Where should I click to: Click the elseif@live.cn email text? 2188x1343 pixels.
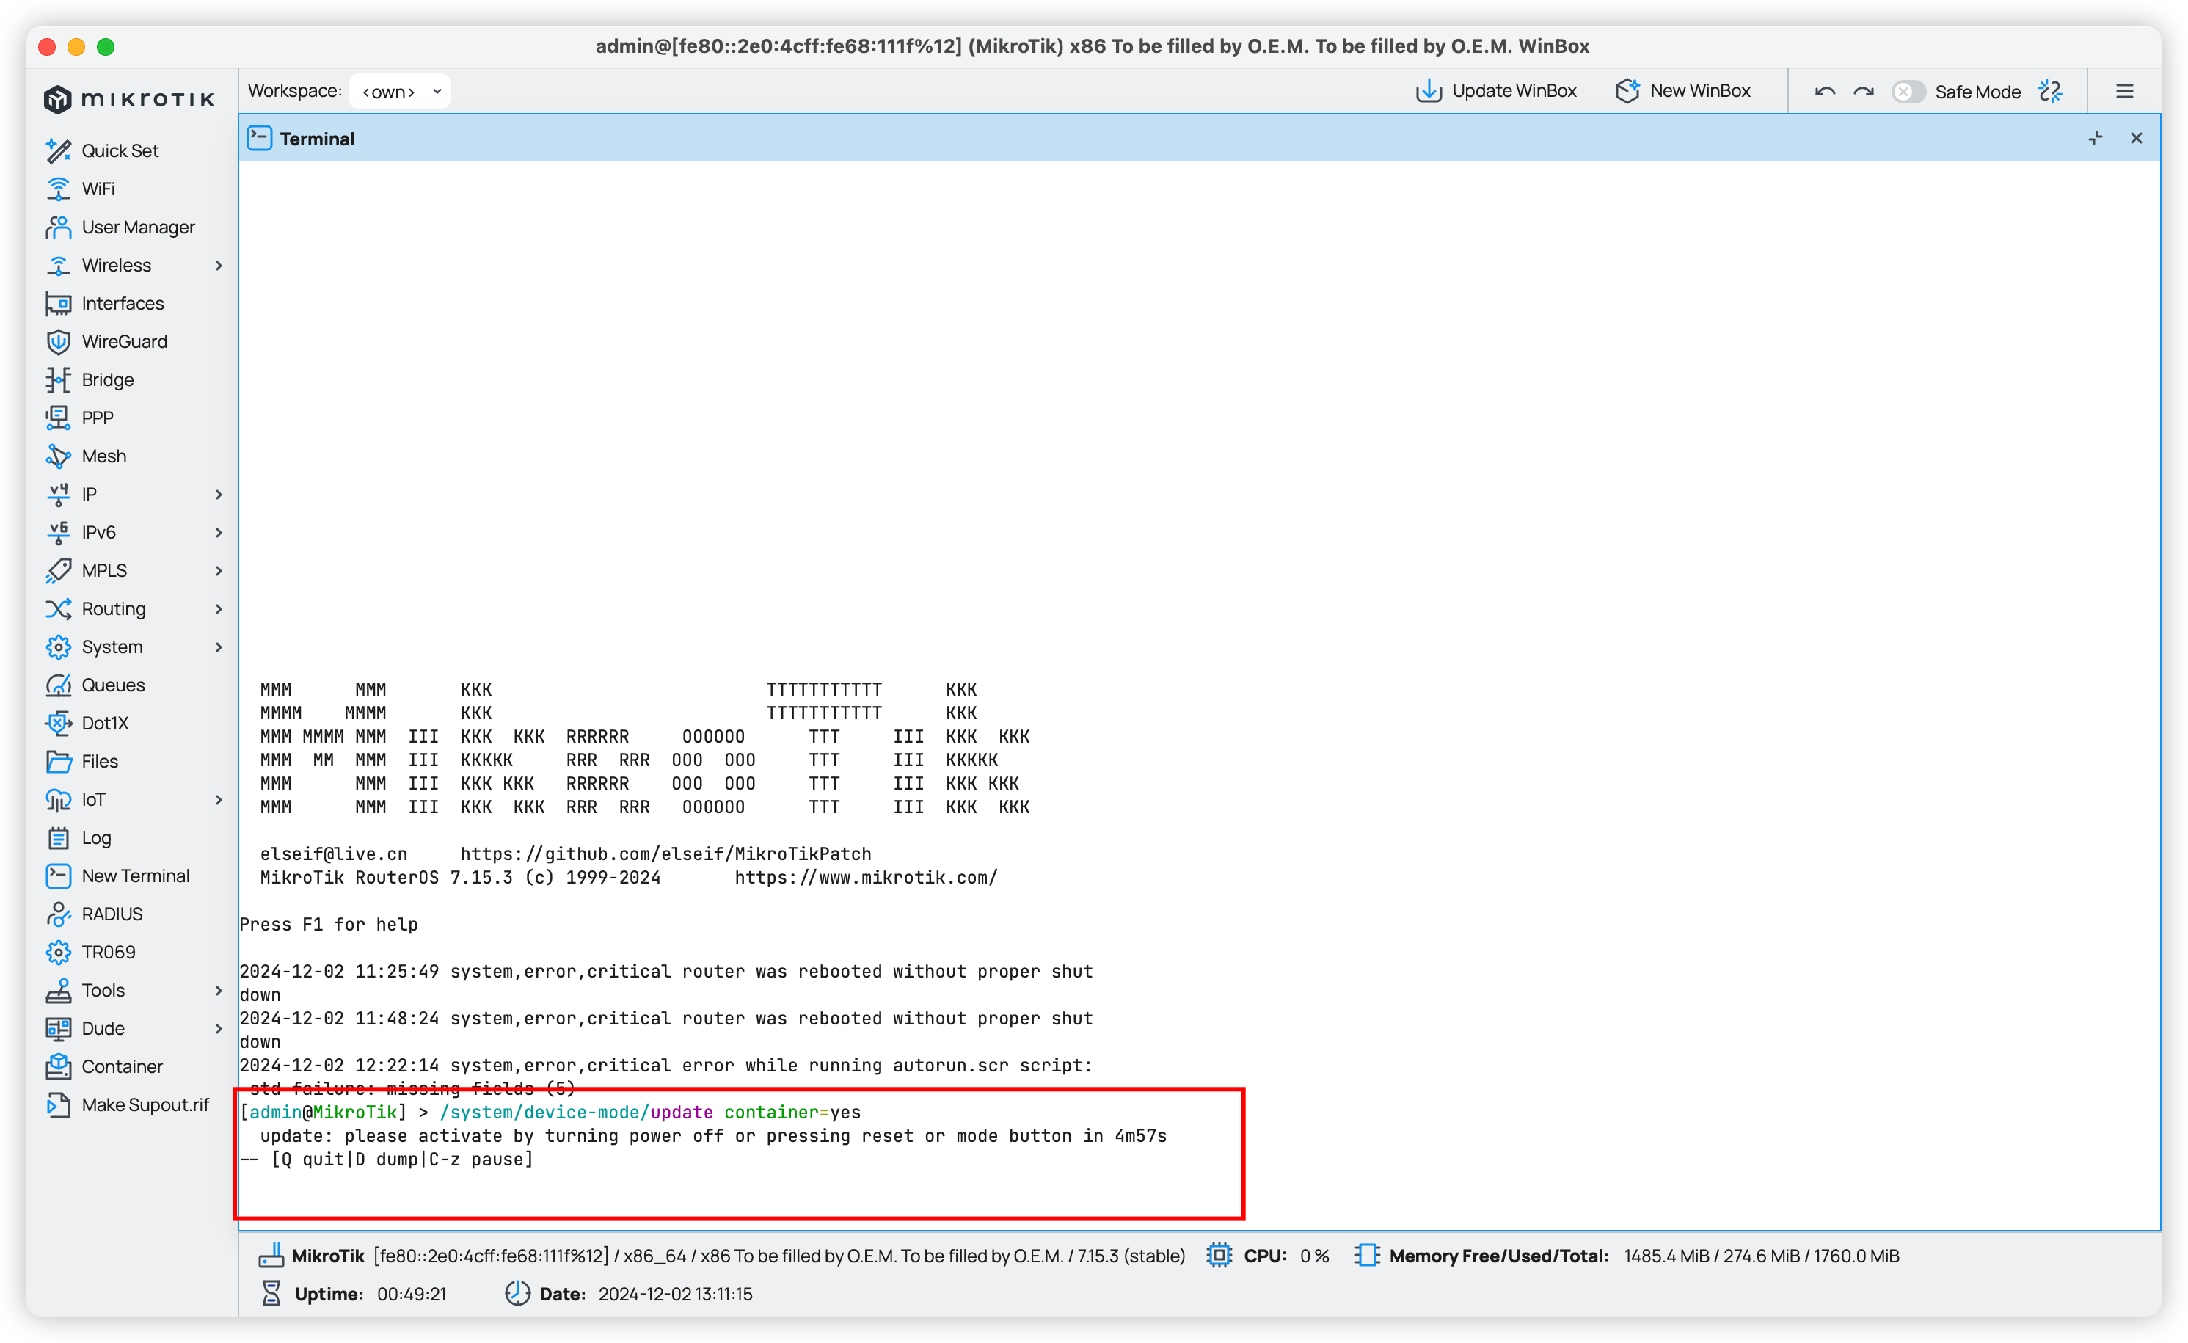click(x=334, y=854)
